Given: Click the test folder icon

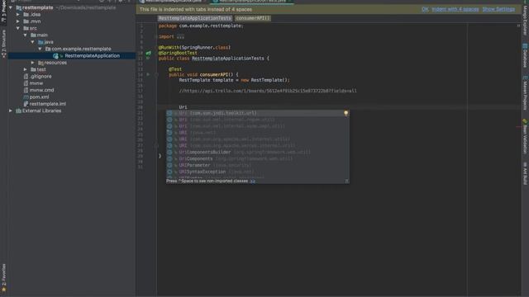Looking at the screenshot, I should click(33, 69).
